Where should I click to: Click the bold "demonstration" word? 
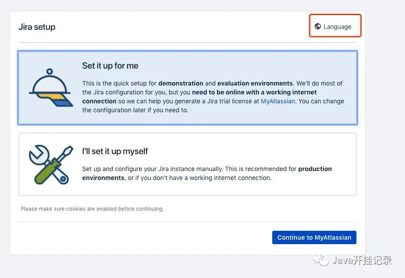pos(181,83)
